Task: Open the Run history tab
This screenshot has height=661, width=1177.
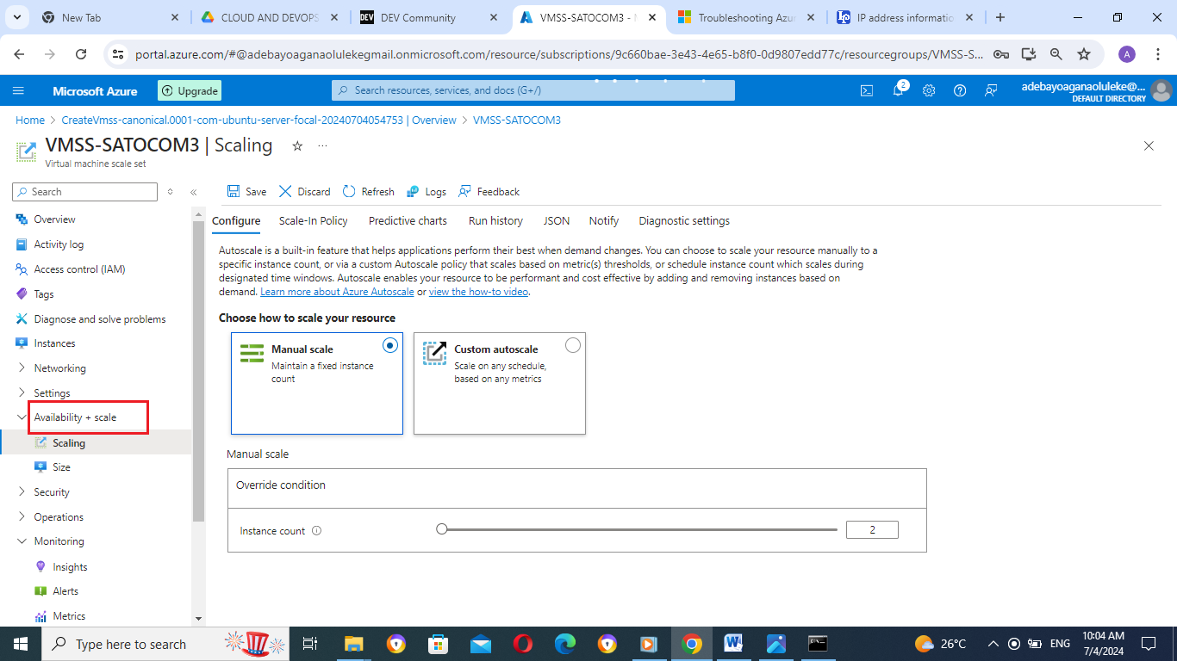Action: (495, 221)
